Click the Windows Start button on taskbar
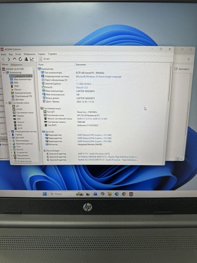 [x=45, y=194]
